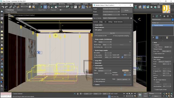Select the Use Target Distance radio button
The image size is (174, 98).
[x=154, y=80]
